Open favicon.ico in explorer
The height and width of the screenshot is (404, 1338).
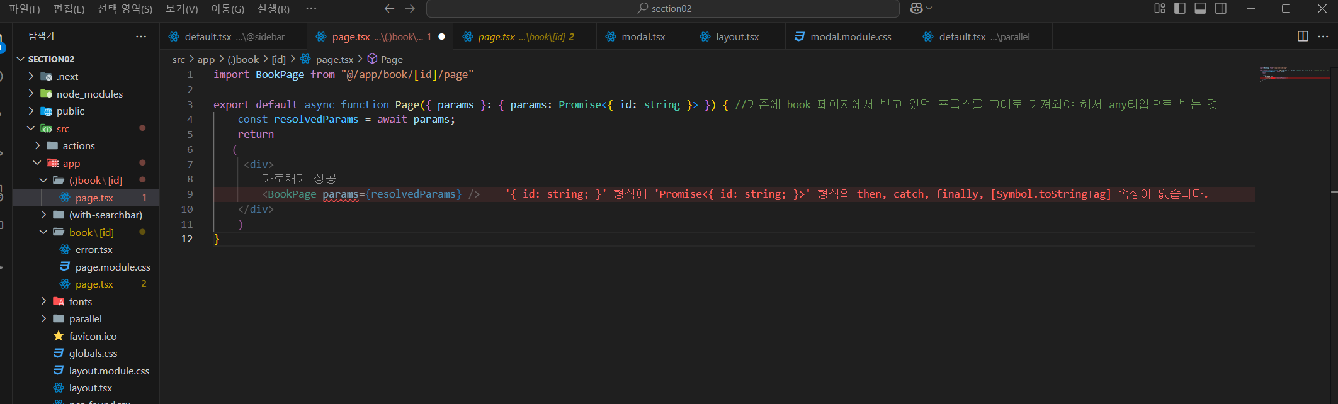click(x=86, y=336)
